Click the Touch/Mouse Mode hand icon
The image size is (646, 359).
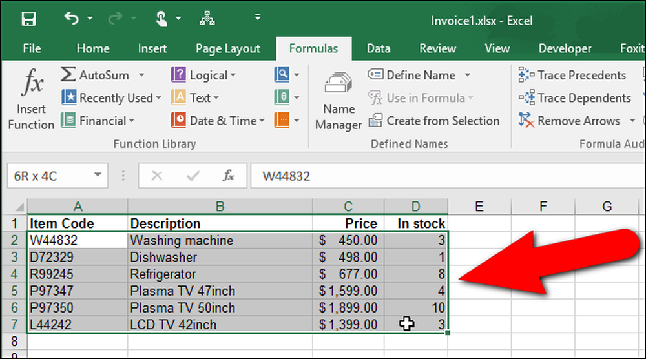pos(161,19)
